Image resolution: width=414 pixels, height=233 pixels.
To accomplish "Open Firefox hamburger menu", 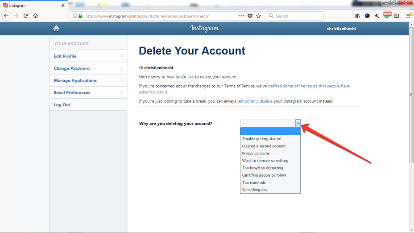I will (x=408, y=16).
